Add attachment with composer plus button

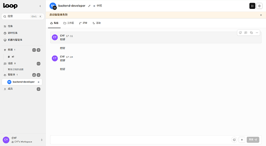(x=242, y=140)
